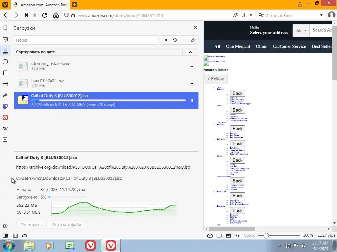
Task: Open the Mastodon web panel
Action: click(x=5, y=106)
